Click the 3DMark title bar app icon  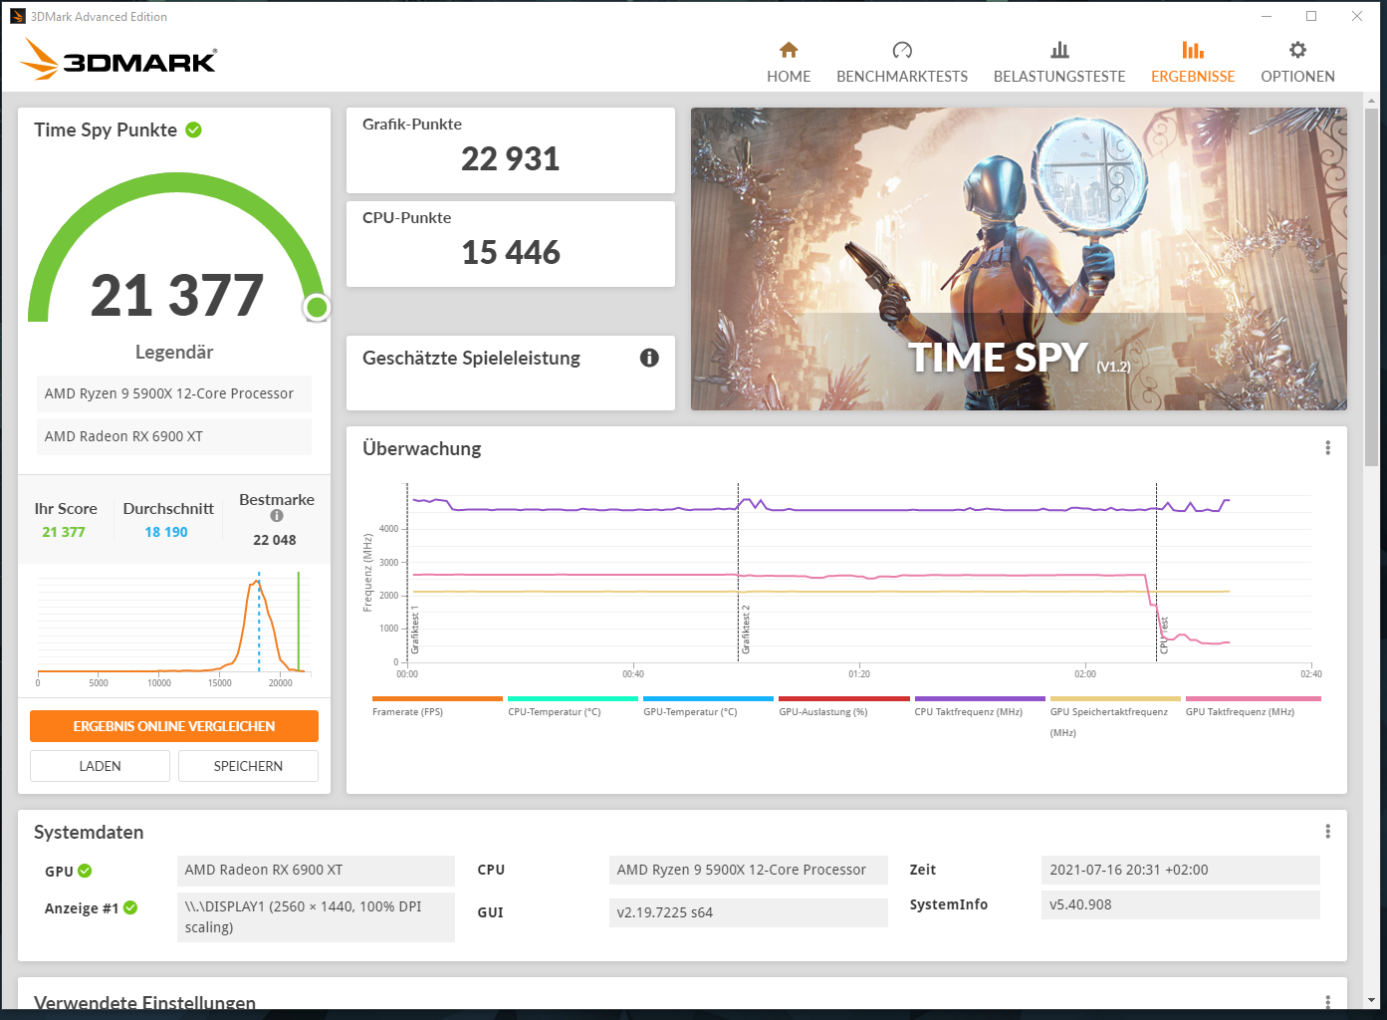tap(17, 16)
